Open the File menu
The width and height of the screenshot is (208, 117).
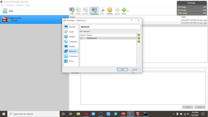[x=3, y=5]
